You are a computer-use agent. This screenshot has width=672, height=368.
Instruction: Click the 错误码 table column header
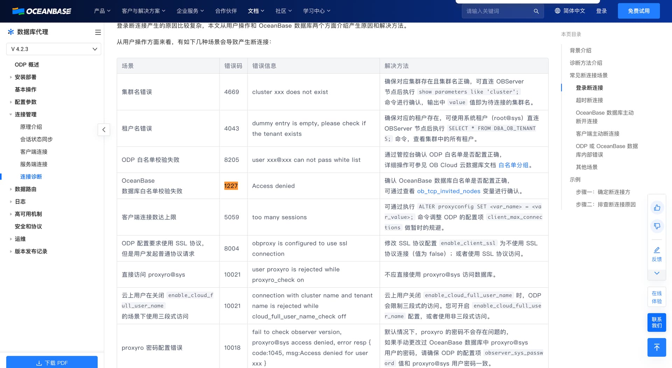(x=233, y=66)
